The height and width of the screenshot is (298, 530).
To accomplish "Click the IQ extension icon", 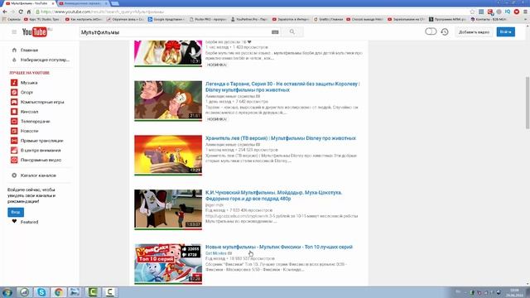I will [508, 12].
